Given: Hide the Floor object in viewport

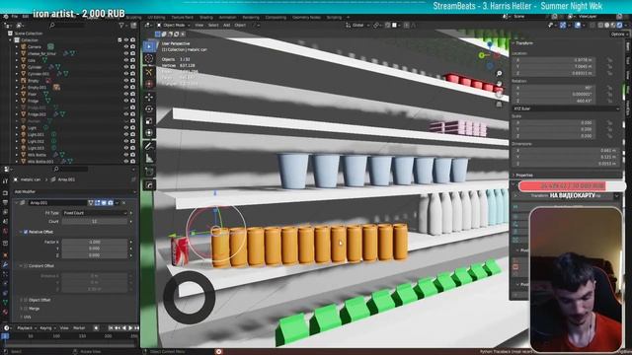Looking at the screenshot, I should pos(126,94).
